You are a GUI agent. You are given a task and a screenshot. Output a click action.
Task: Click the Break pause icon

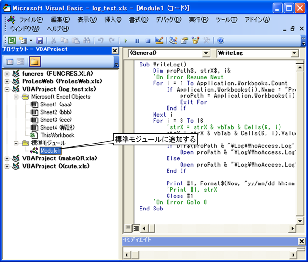[x=137, y=41]
